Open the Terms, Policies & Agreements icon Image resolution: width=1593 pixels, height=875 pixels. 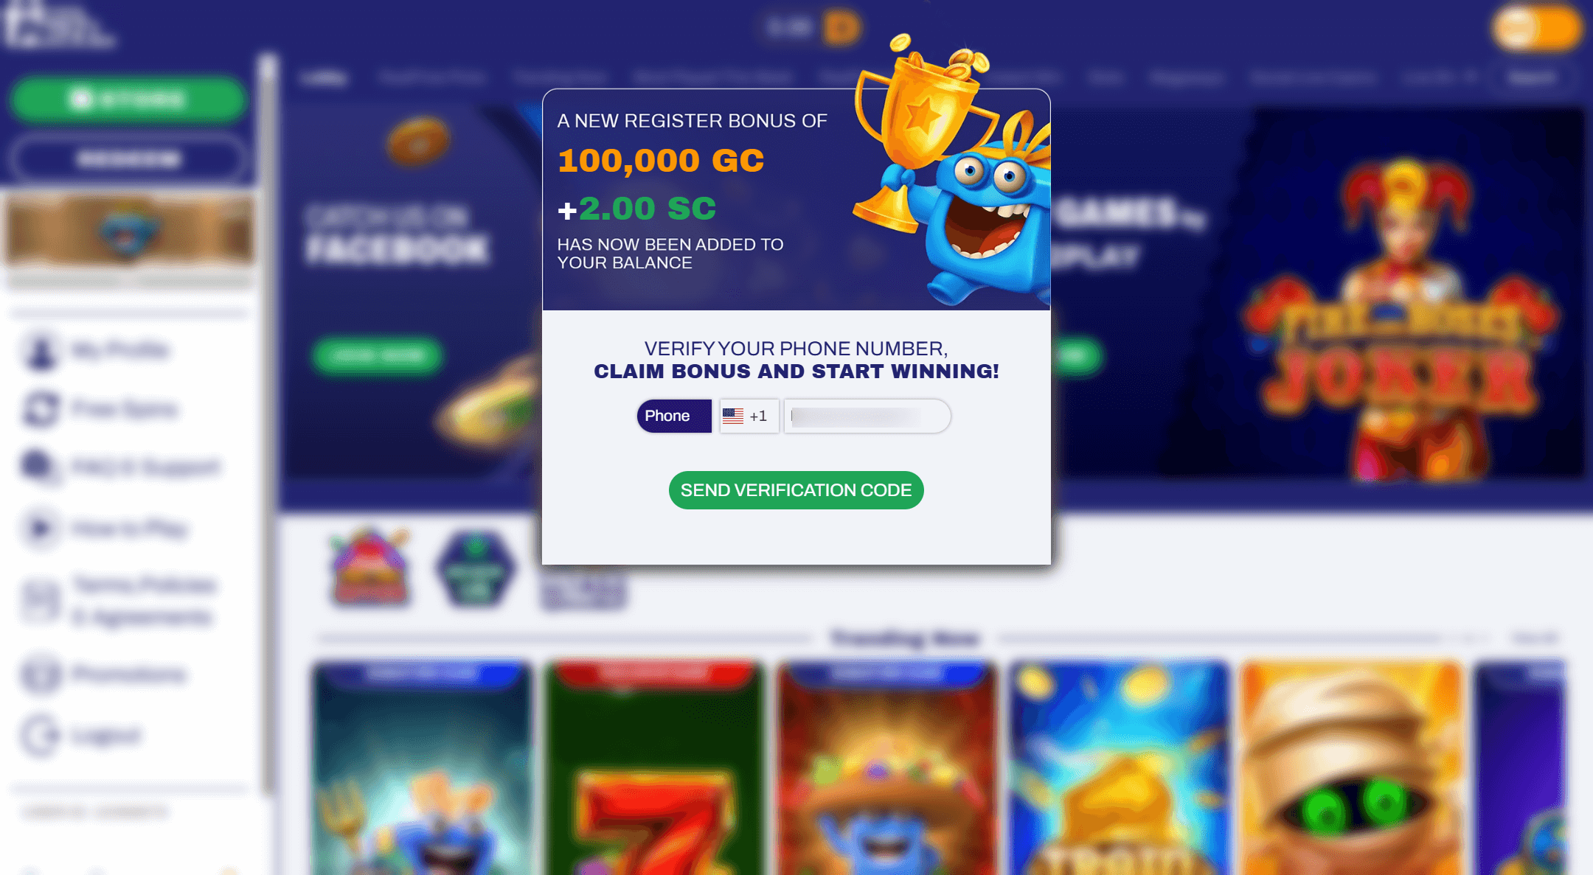click(x=41, y=600)
